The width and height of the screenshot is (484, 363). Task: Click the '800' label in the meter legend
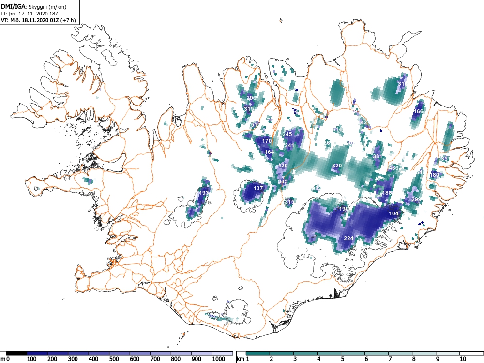(x=176, y=359)
